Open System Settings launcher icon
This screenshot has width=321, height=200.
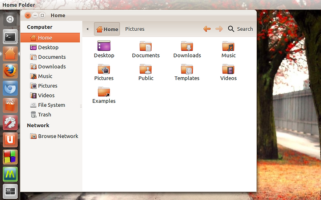(10, 123)
